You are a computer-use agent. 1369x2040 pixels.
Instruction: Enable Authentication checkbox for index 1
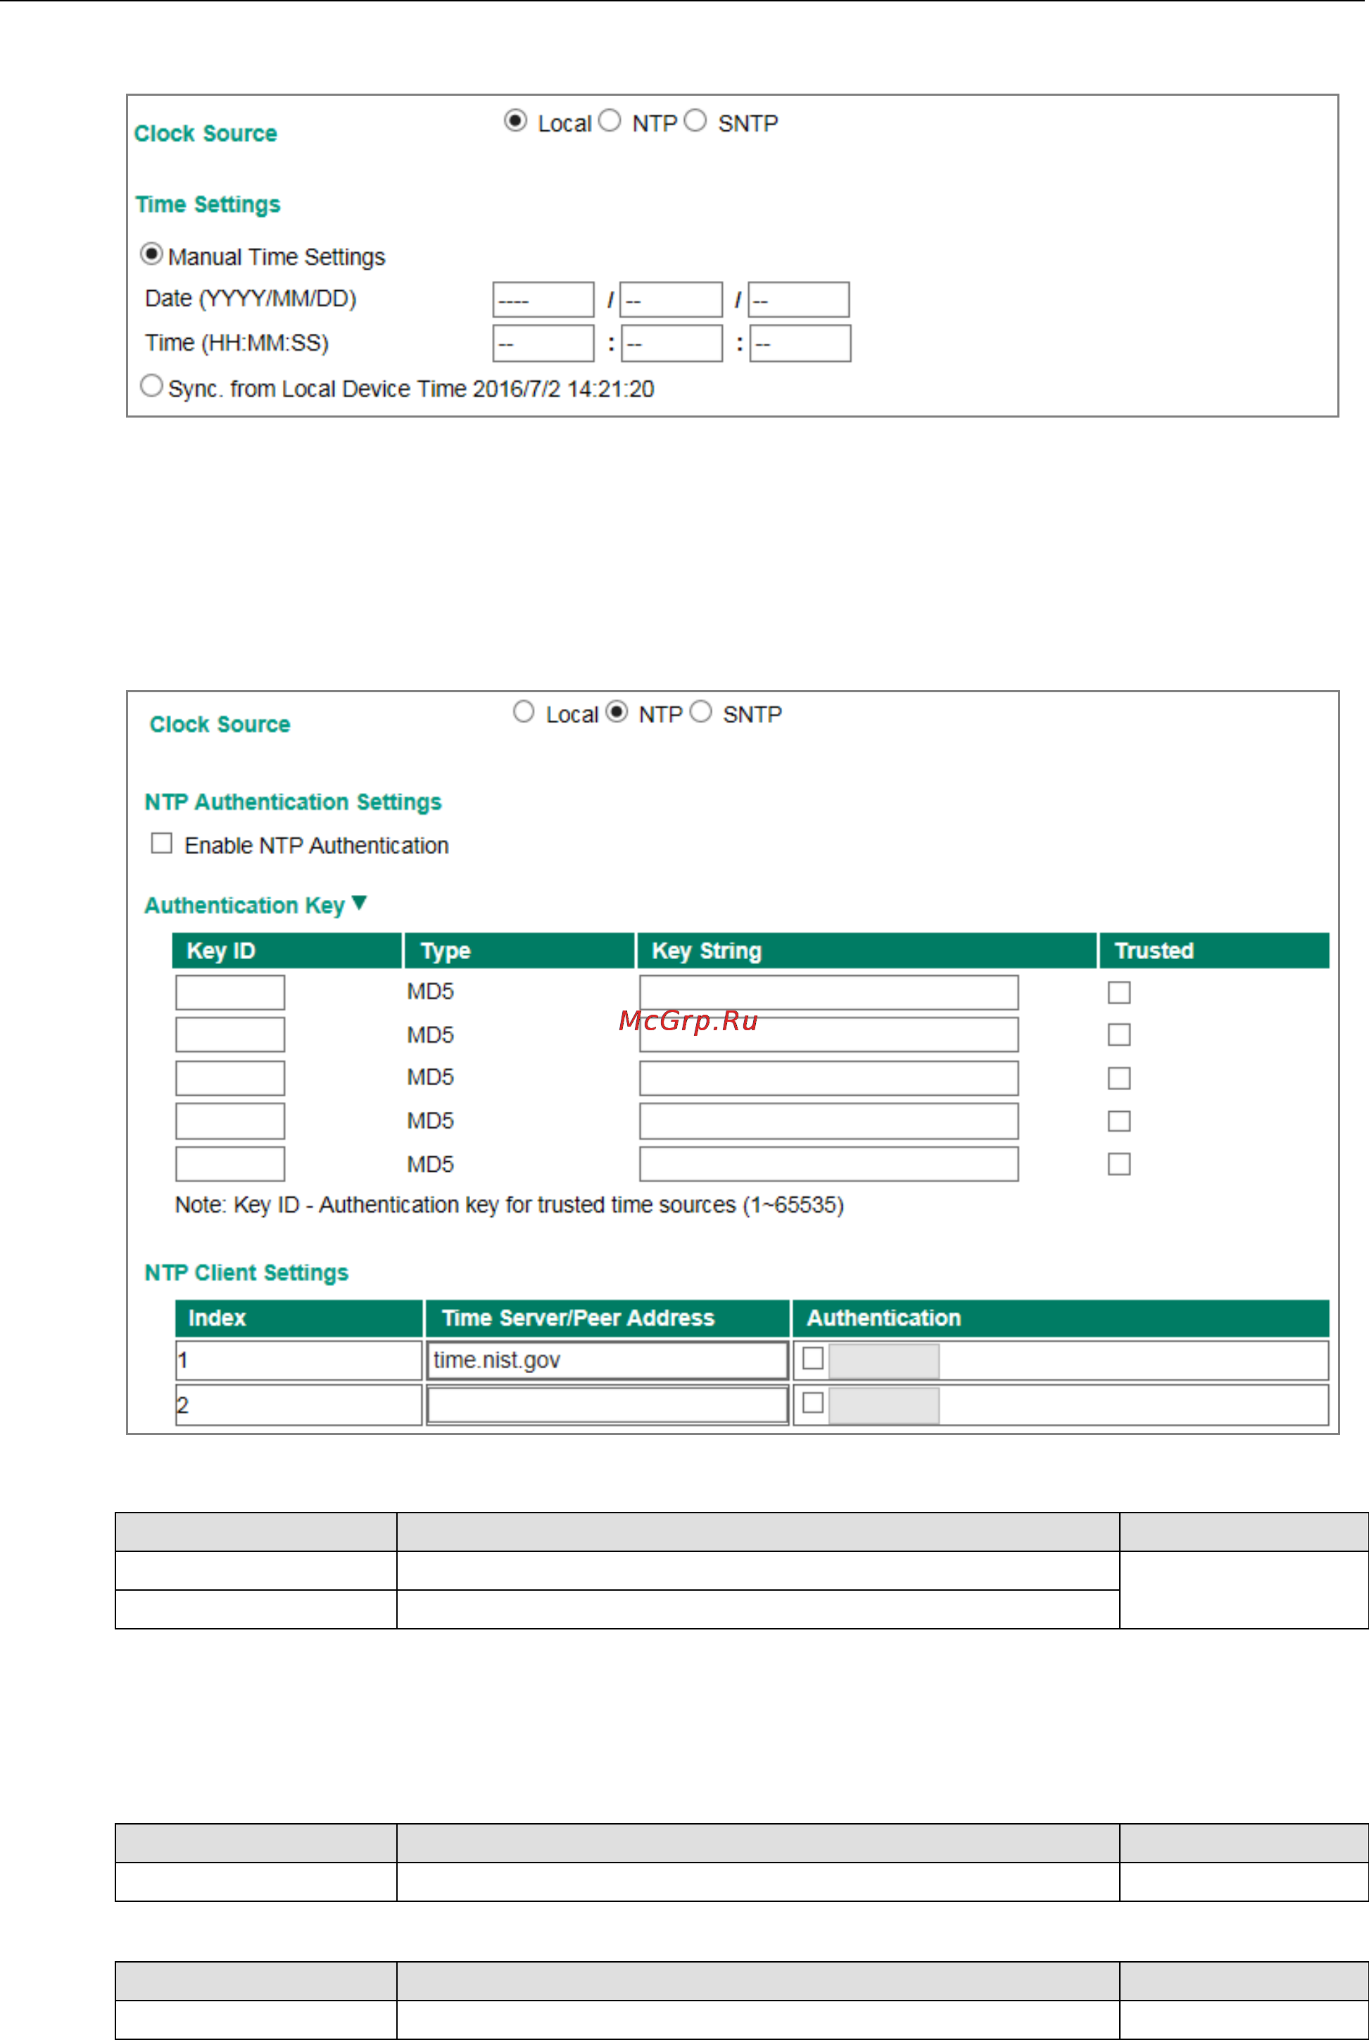pyautogui.click(x=813, y=1359)
